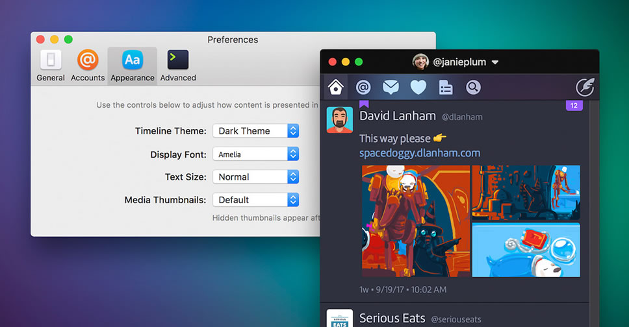Change the Text Size dropdown

pos(255,177)
